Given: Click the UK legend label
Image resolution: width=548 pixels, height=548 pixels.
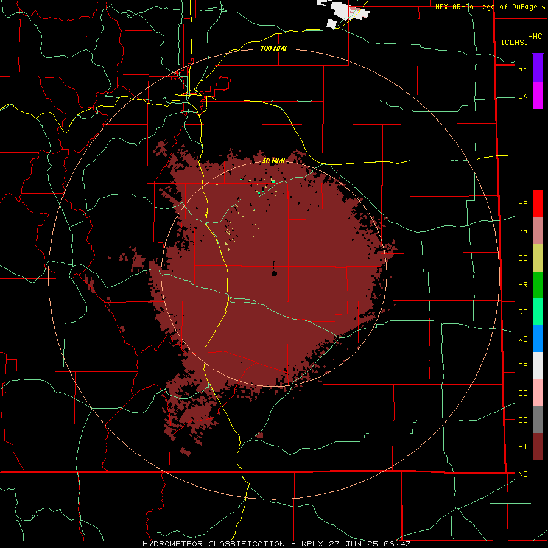Looking at the screenshot, I should [522, 96].
